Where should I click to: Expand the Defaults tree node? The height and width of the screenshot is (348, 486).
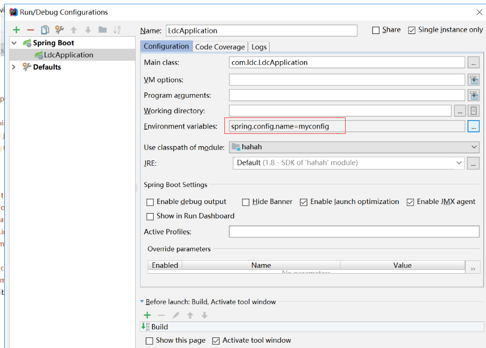point(14,67)
